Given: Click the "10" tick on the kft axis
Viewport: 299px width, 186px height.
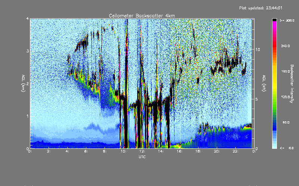Looking at the screenshot, I should [x=258, y=49].
